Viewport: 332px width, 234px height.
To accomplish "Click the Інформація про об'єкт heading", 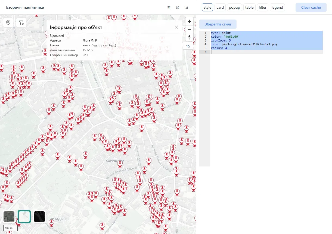I will [x=76, y=27].
